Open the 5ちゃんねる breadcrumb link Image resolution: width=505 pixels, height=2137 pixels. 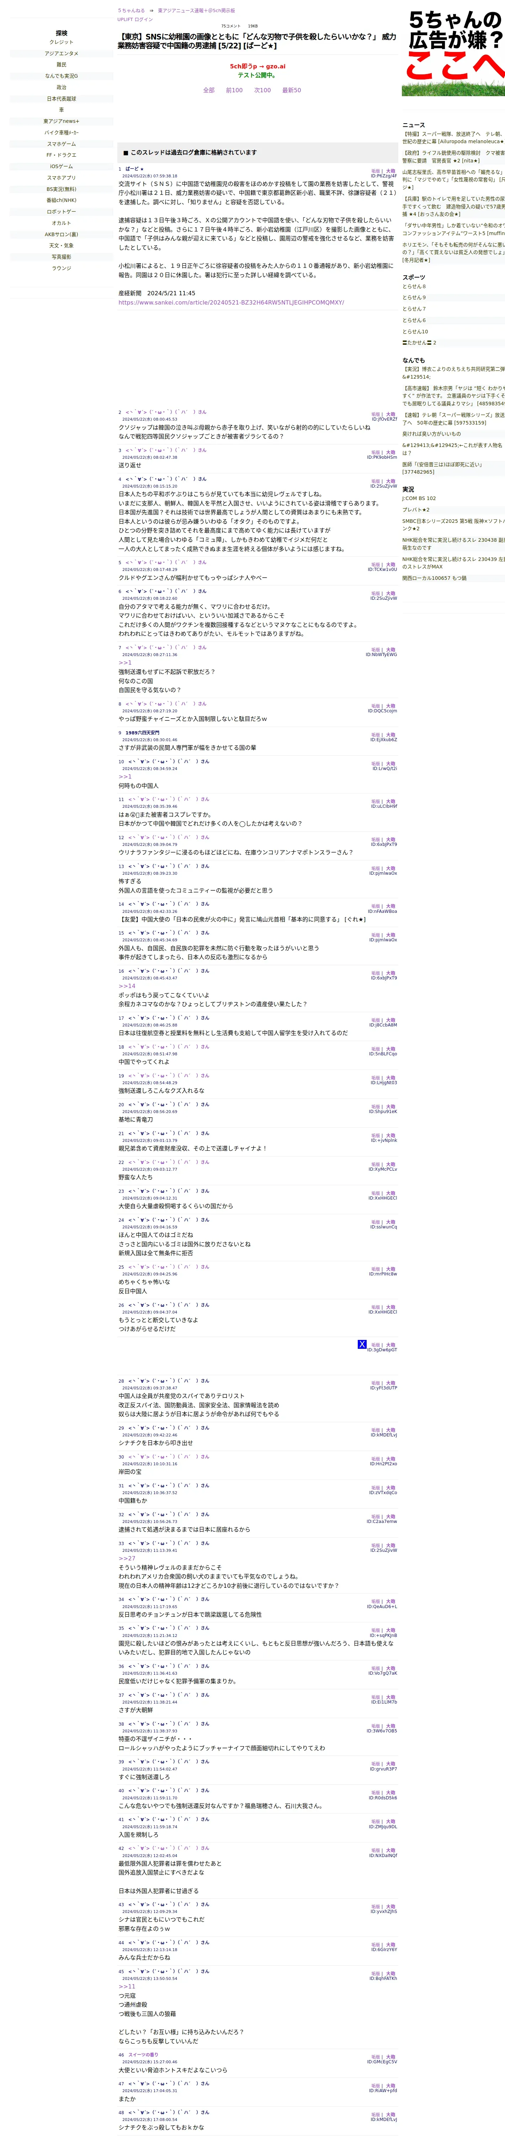(131, 11)
